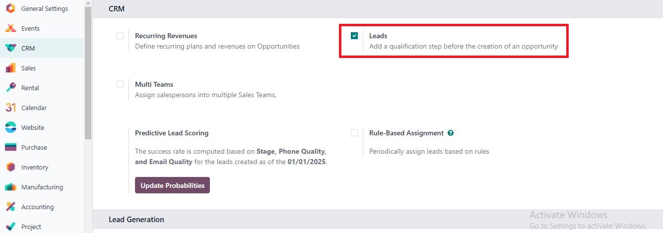Click the Purchase card icon
663x233 pixels.
coord(10,147)
